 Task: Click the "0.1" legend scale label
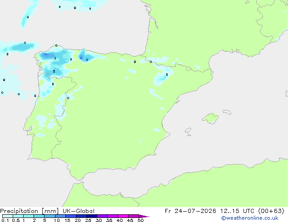click(5, 220)
